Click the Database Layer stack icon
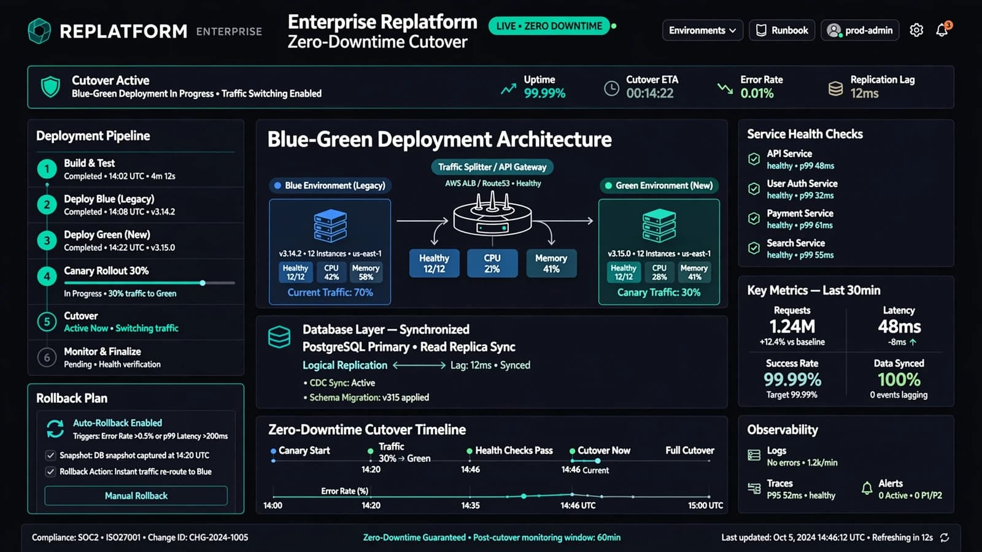The width and height of the screenshot is (982, 552). pyautogui.click(x=279, y=337)
